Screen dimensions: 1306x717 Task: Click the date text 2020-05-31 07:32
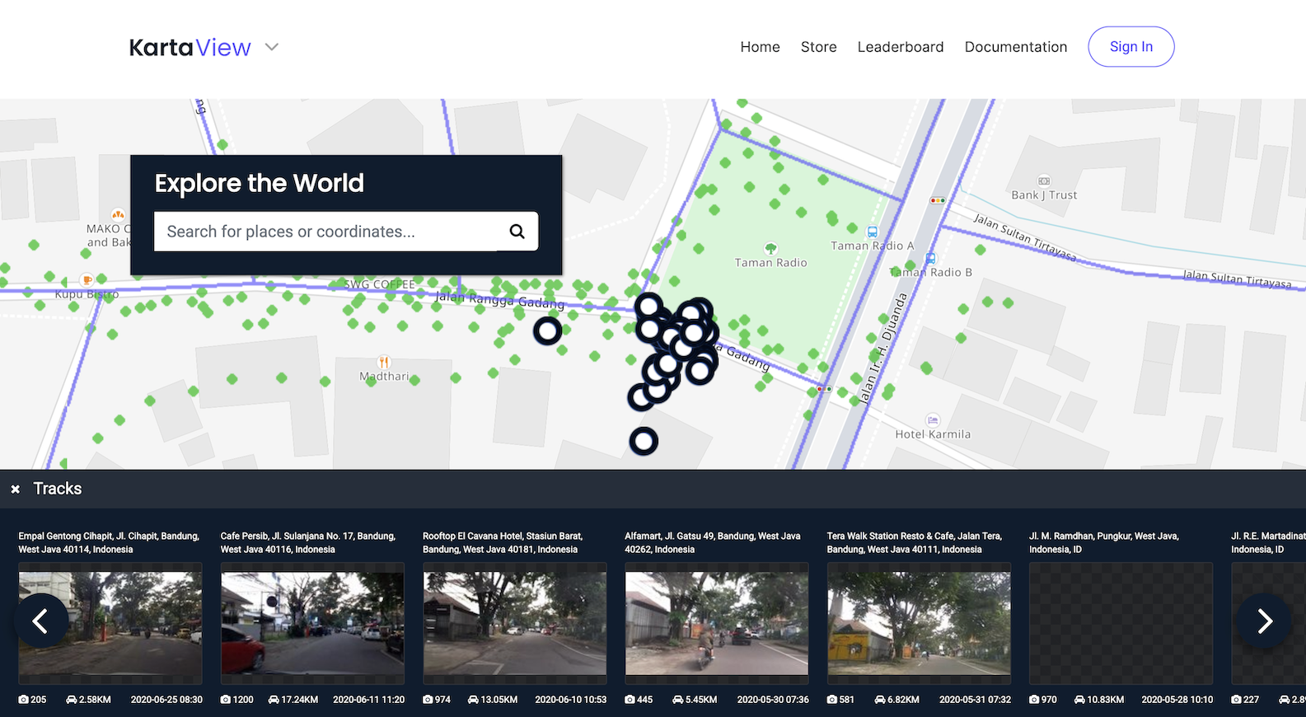(x=975, y=700)
